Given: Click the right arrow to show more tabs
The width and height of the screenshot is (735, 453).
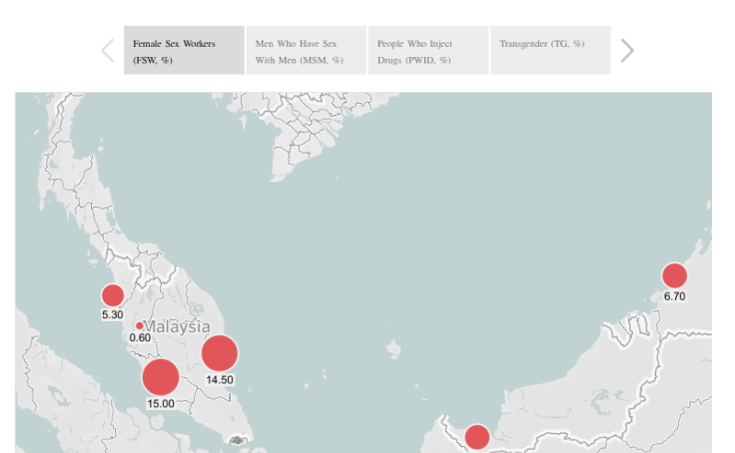Looking at the screenshot, I should [627, 50].
